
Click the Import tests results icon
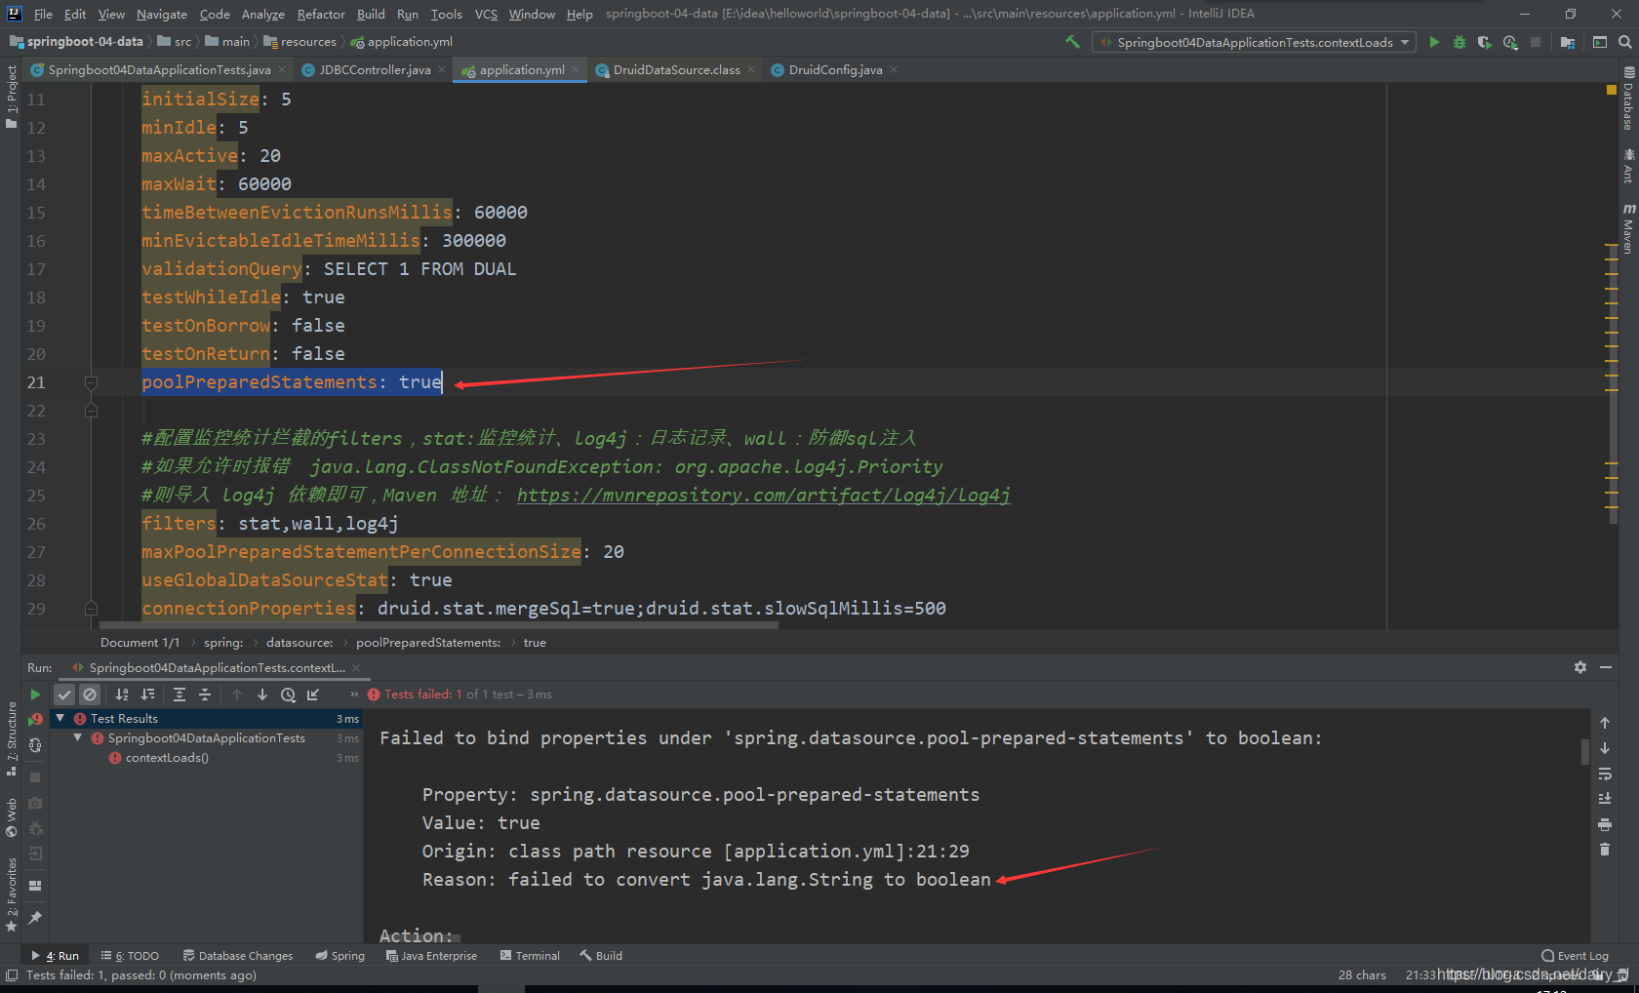[x=313, y=695]
